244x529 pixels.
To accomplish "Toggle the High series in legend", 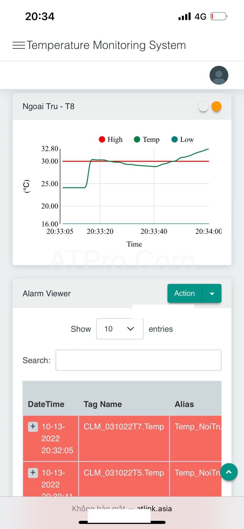I will [111, 139].
